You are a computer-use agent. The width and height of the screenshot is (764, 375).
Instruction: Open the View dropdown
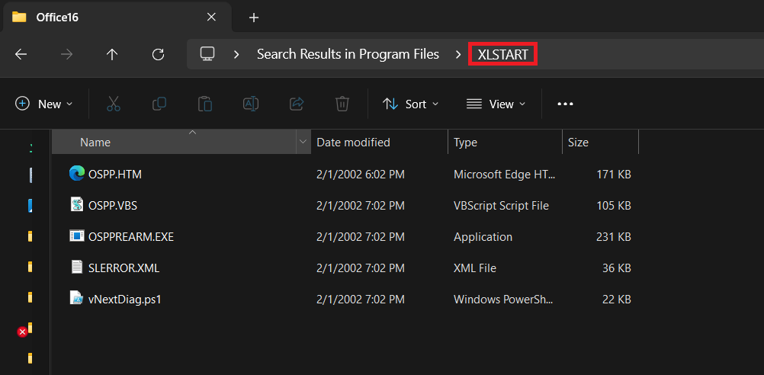496,104
